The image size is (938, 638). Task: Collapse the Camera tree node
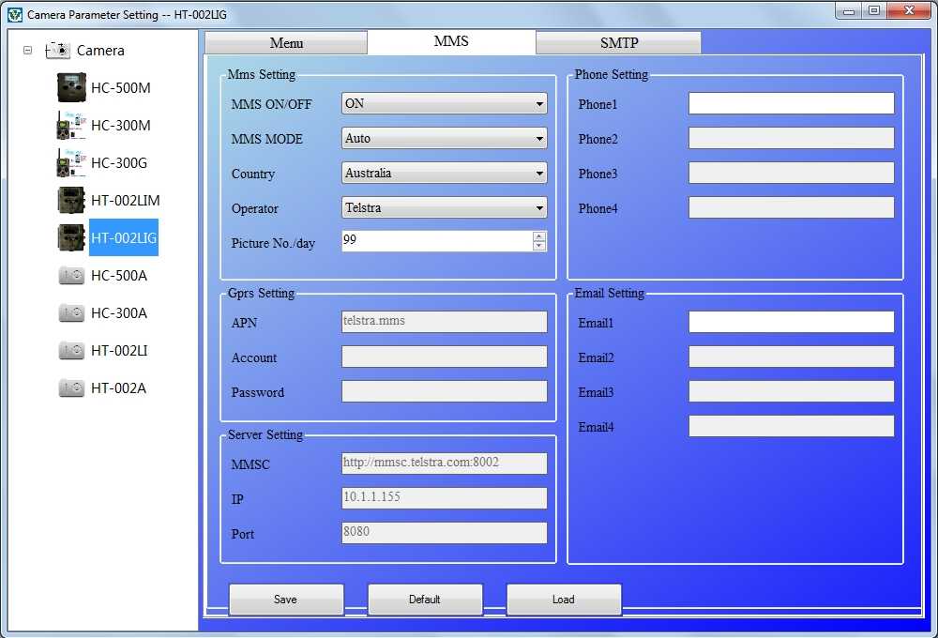[28, 51]
